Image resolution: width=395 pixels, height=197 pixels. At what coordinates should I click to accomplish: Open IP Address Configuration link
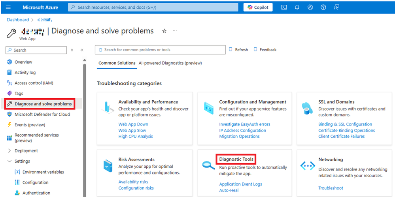coord(243,130)
